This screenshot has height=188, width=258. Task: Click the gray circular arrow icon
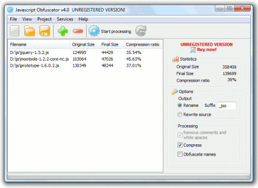141,31
